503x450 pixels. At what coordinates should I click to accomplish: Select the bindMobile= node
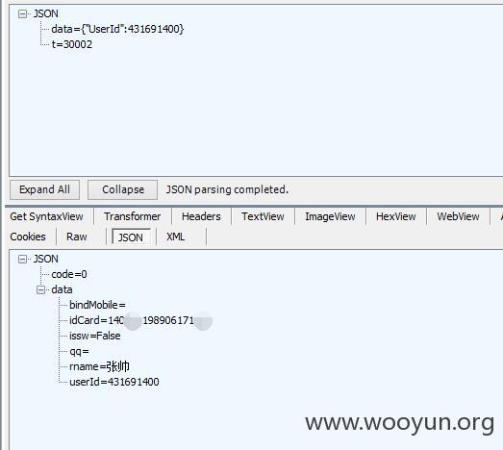tap(97, 305)
